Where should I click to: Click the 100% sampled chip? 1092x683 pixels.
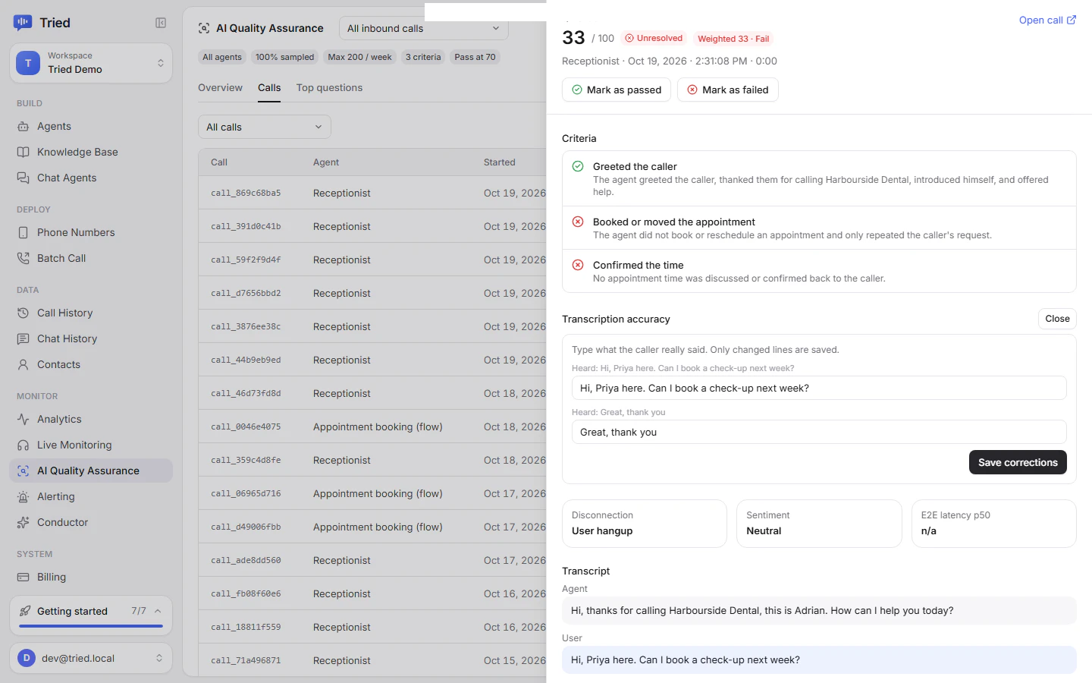point(284,57)
